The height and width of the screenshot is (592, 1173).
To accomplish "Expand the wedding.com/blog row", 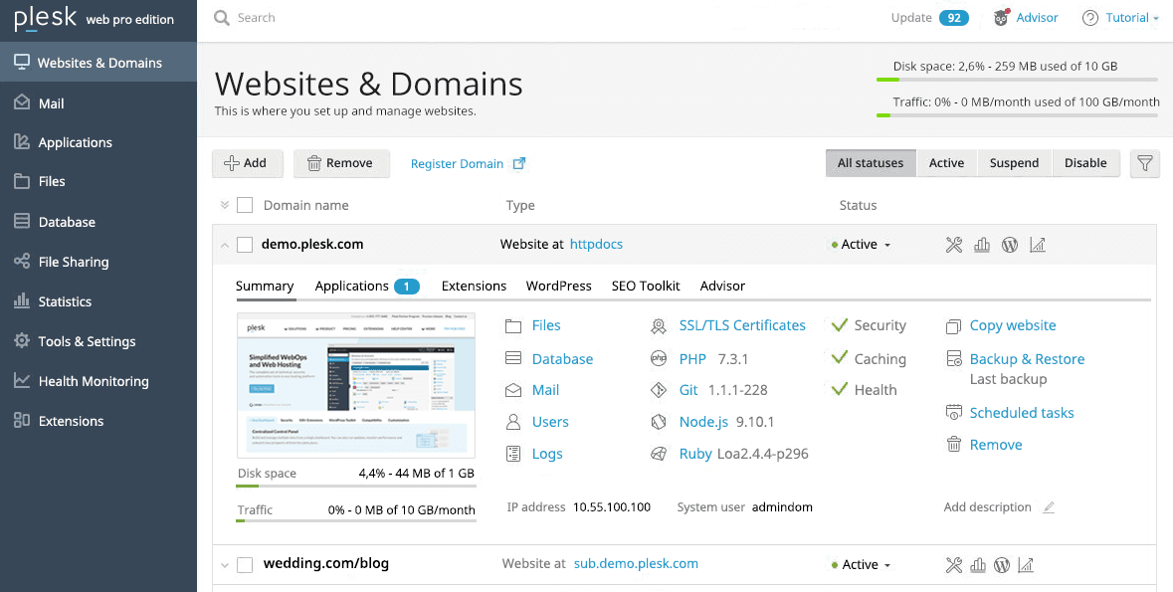I will 225,565.
